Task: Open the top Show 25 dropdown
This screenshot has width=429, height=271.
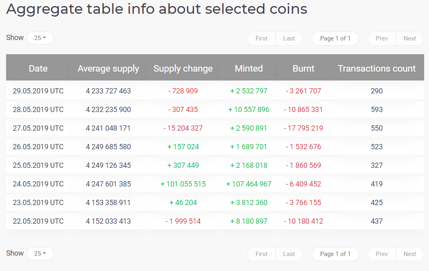Action: tap(40, 38)
